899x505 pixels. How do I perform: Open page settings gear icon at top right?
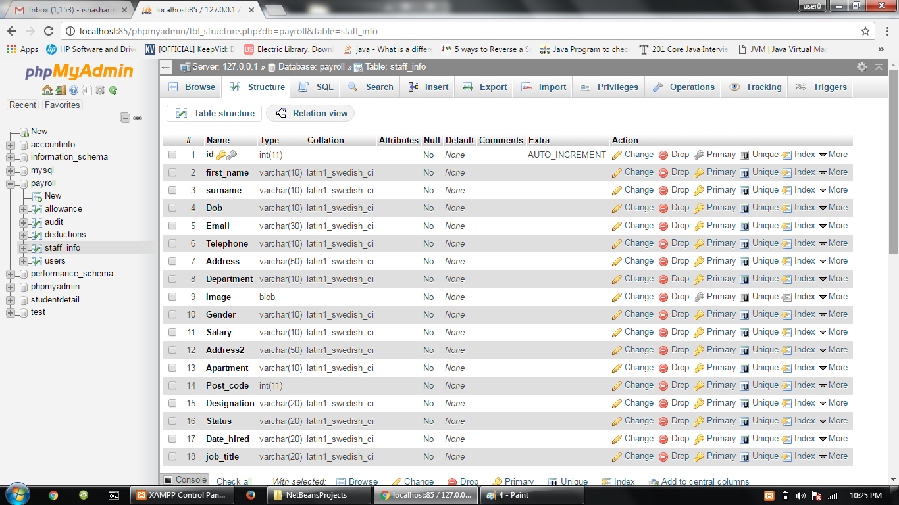(862, 66)
